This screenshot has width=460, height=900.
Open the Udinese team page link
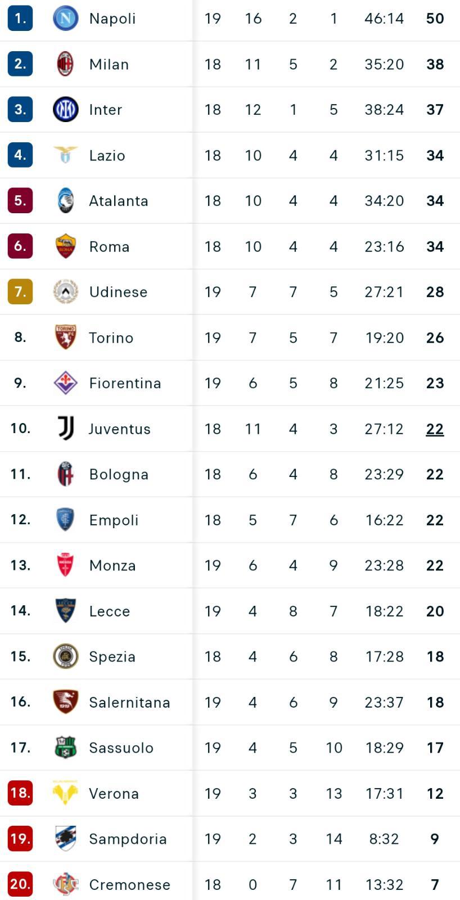[118, 292]
